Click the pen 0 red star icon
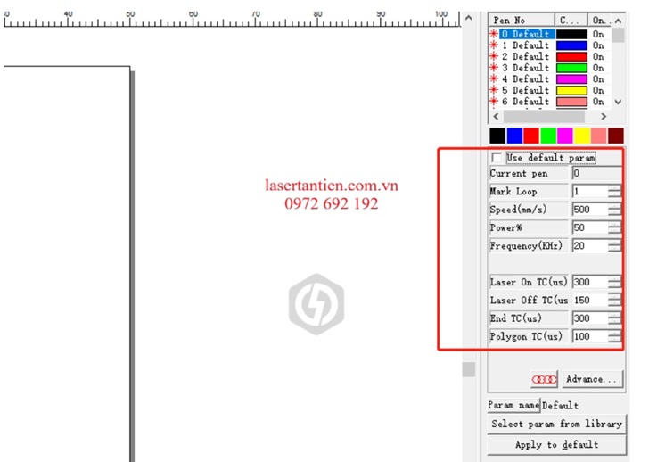The image size is (649, 462). pyautogui.click(x=494, y=34)
